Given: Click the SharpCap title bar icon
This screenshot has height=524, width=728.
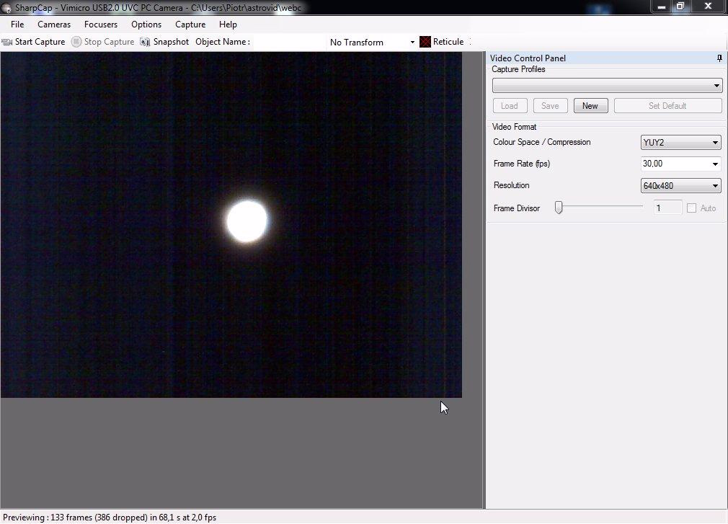Looking at the screenshot, I should pos(7,7).
